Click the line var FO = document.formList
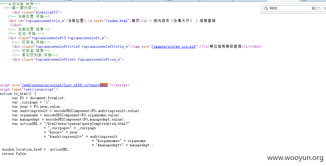This screenshot has width=326, height=166. click(39, 98)
